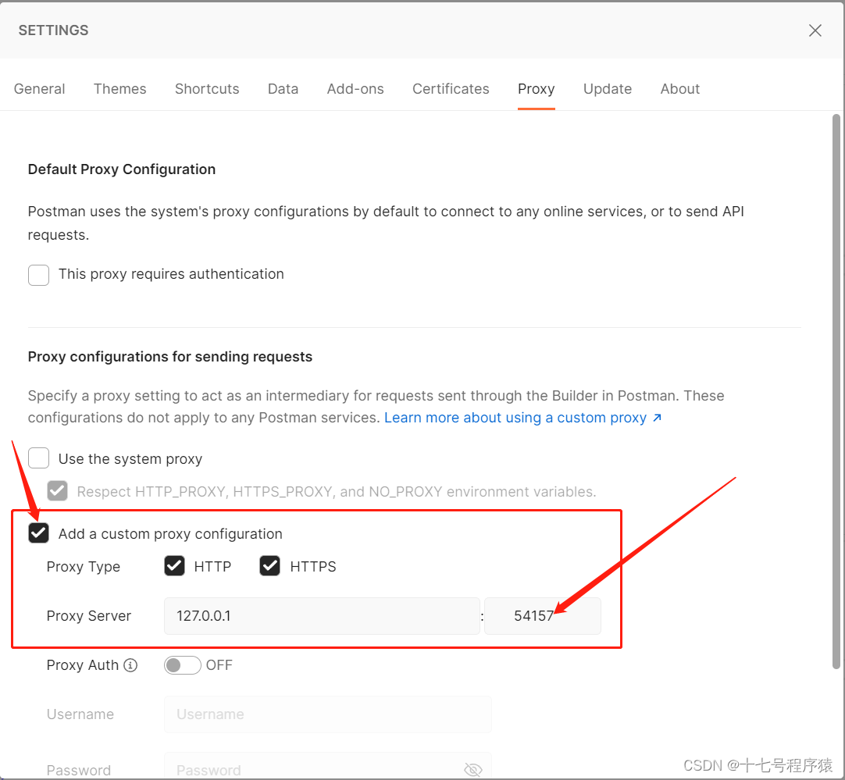This screenshot has height=780, width=845.
Task: Go to the Data tab
Action: (x=283, y=89)
